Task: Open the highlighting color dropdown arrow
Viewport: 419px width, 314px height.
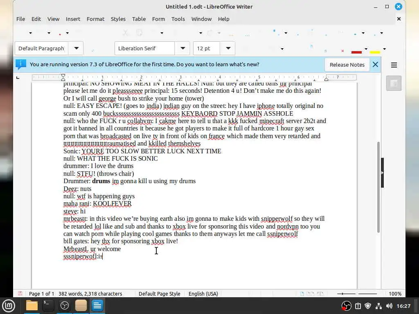Action: 384,49
